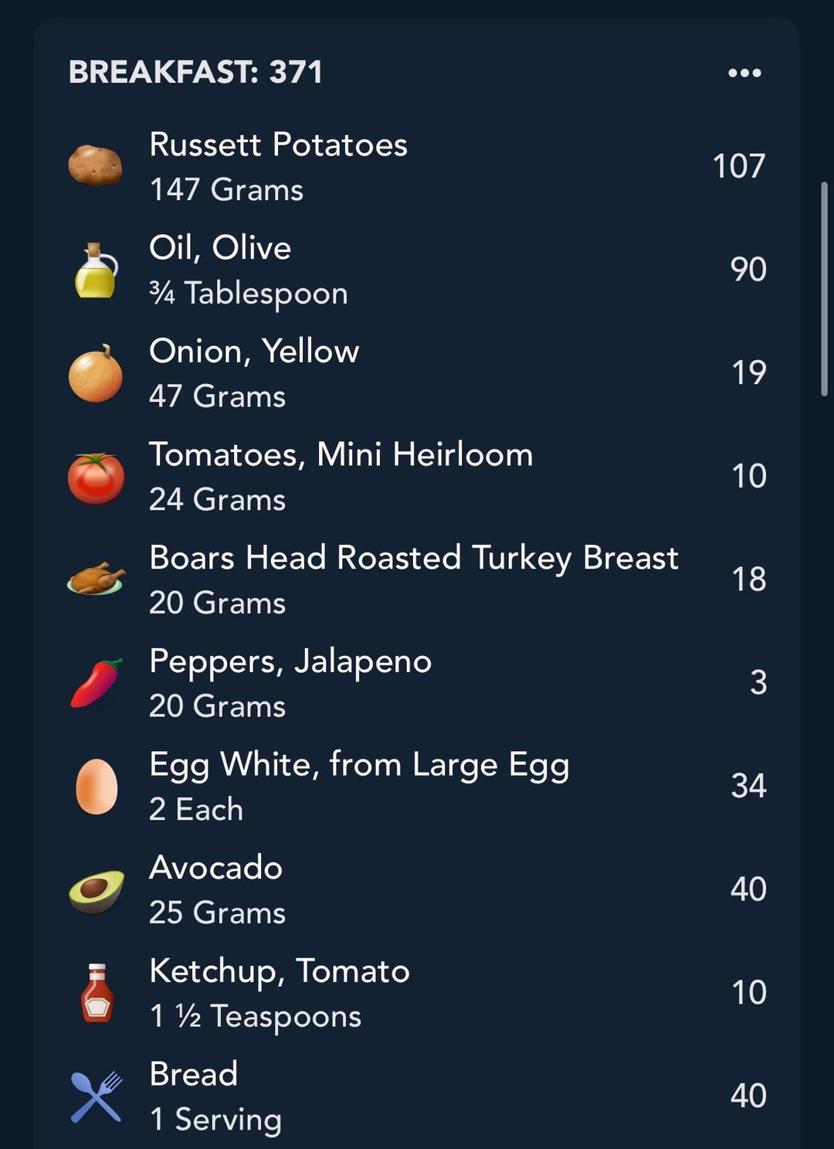
Task: Tap the roasted turkey icon
Action: tap(96, 579)
